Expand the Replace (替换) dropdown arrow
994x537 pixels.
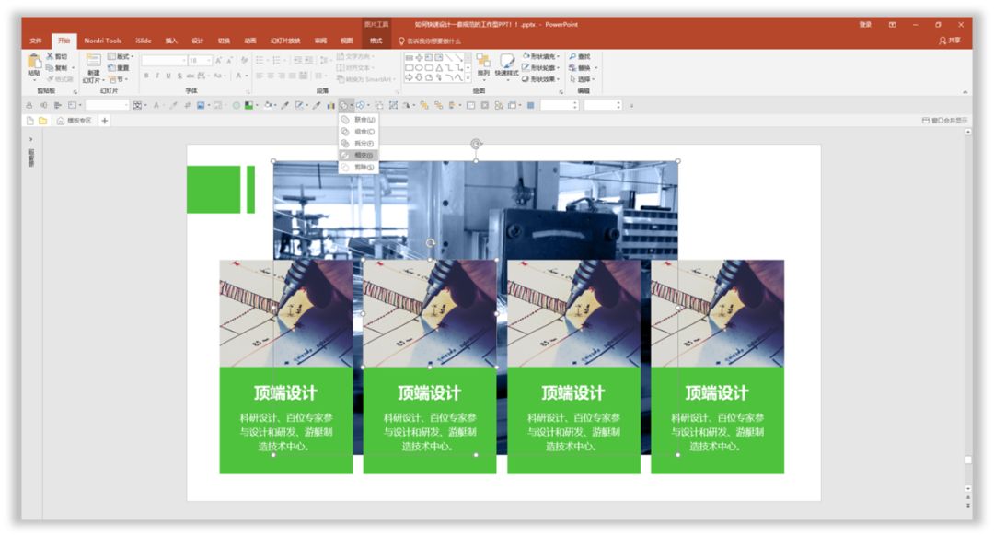(595, 68)
